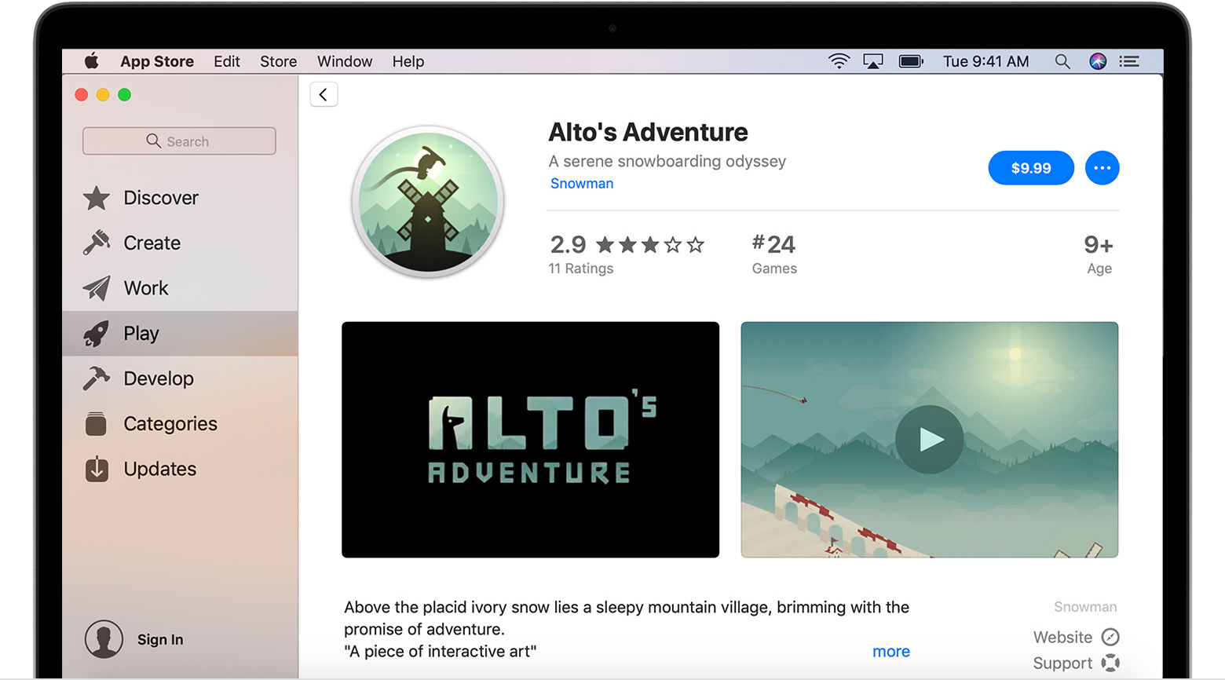Click the 2.9 star rating
This screenshot has height=680, width=1225.
(627, 245)
